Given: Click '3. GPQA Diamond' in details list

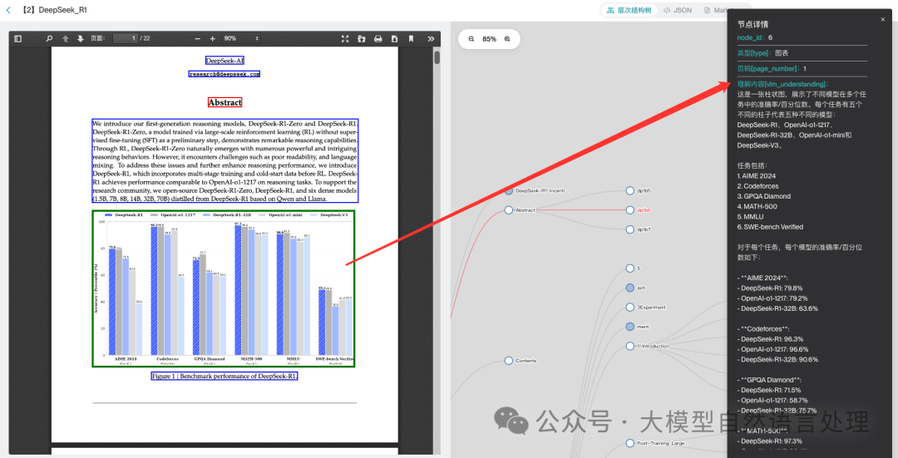Looking at the screenshot, I should coord(764,196).
